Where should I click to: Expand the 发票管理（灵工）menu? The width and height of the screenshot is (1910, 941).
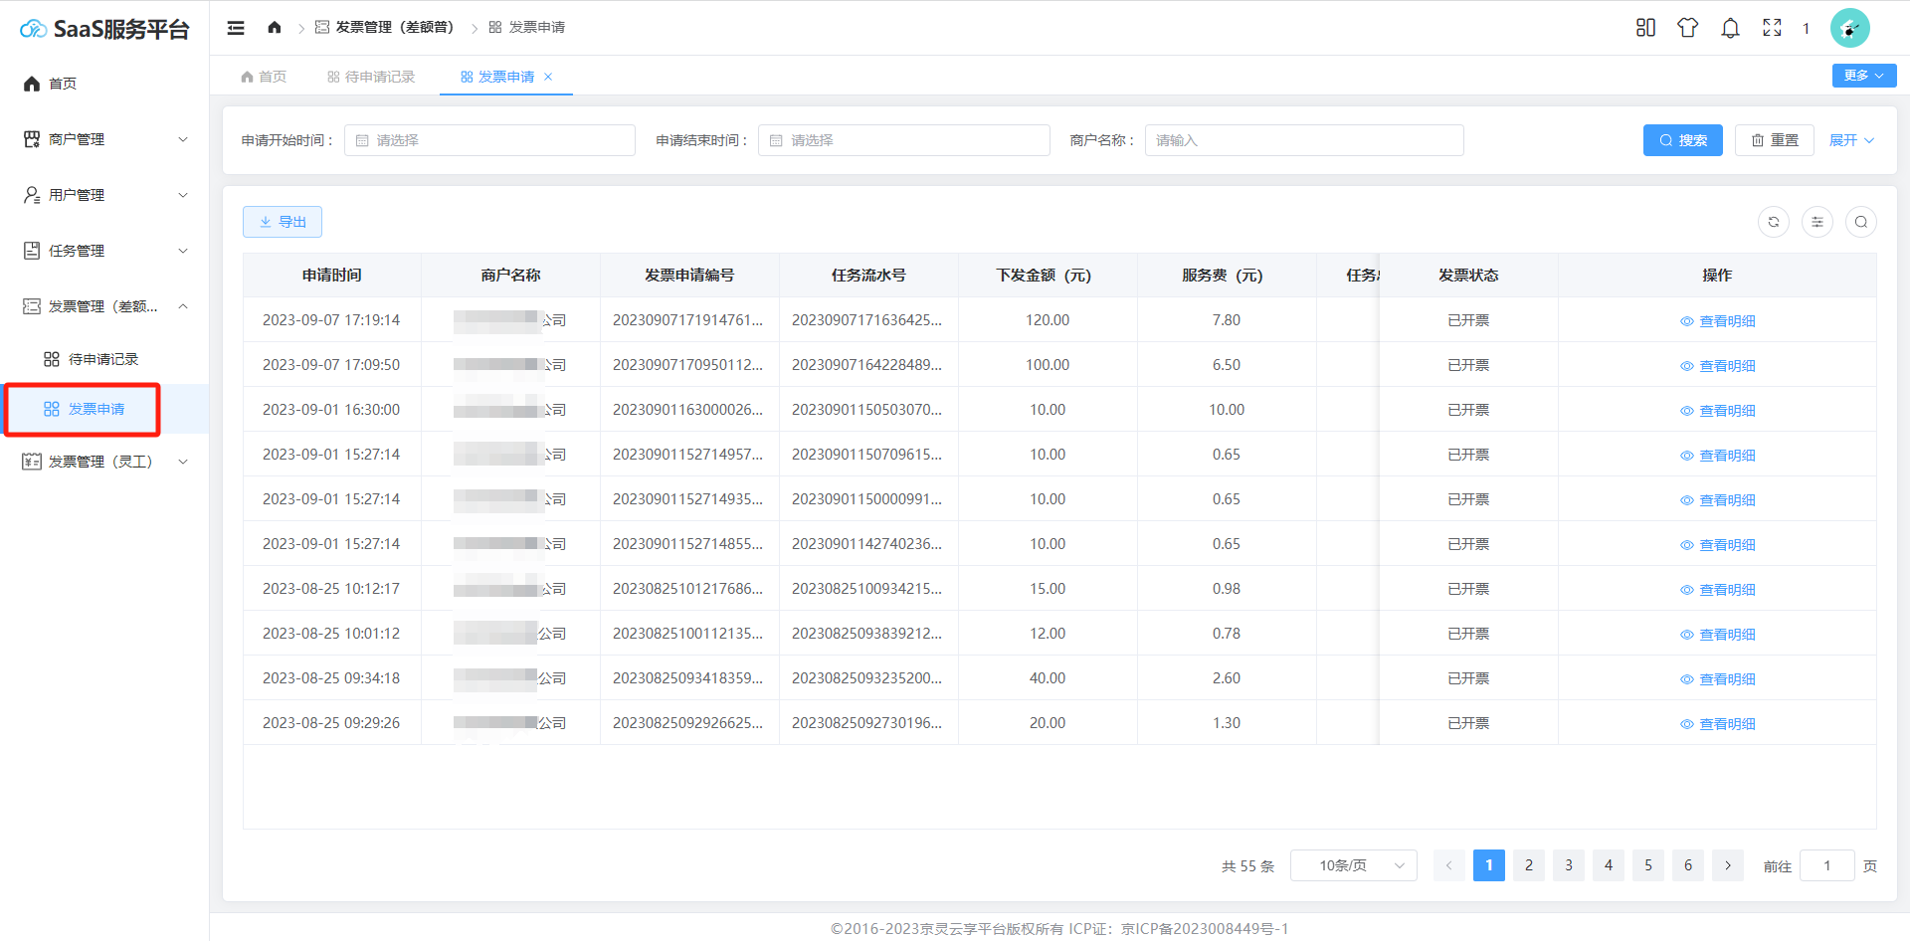(104, 462)
